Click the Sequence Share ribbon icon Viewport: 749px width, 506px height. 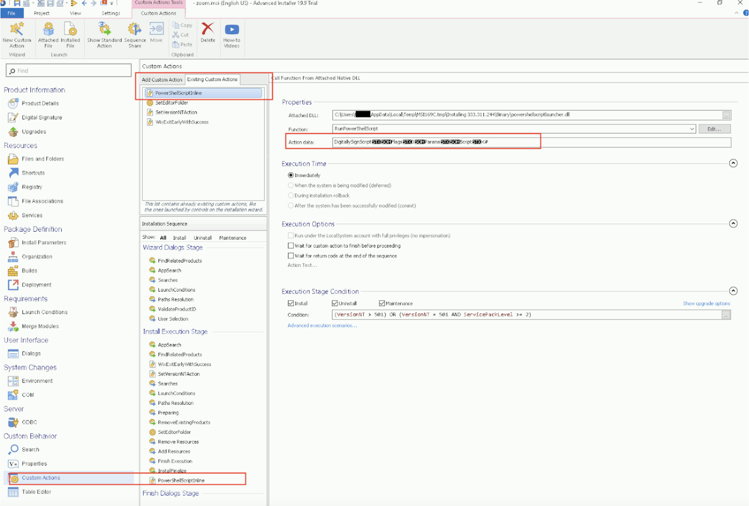pos(135,29)
